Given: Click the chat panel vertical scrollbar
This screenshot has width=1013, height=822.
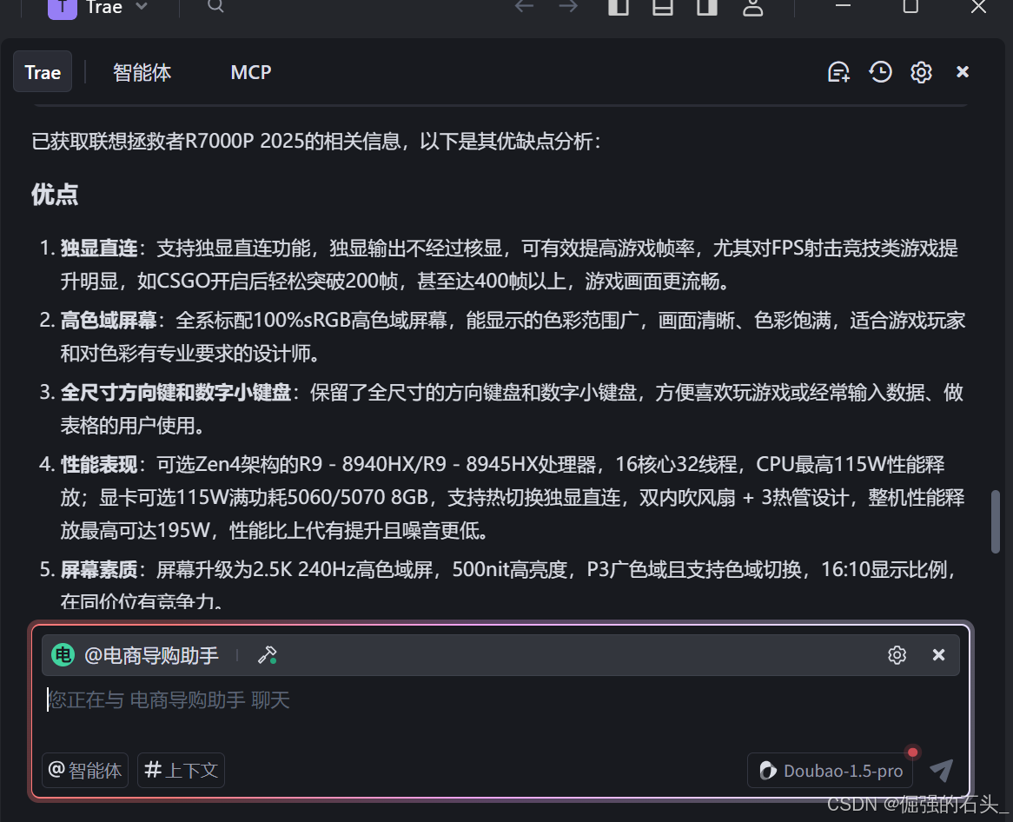Looking at the screenshot, I should coord(996,521).
